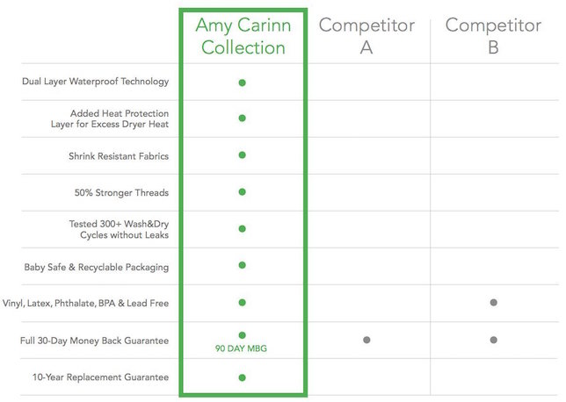Screen dimensions: 566x402
Task: Click Competitor B gray dot in Lead Free row
Action: (x=493, y=303)
